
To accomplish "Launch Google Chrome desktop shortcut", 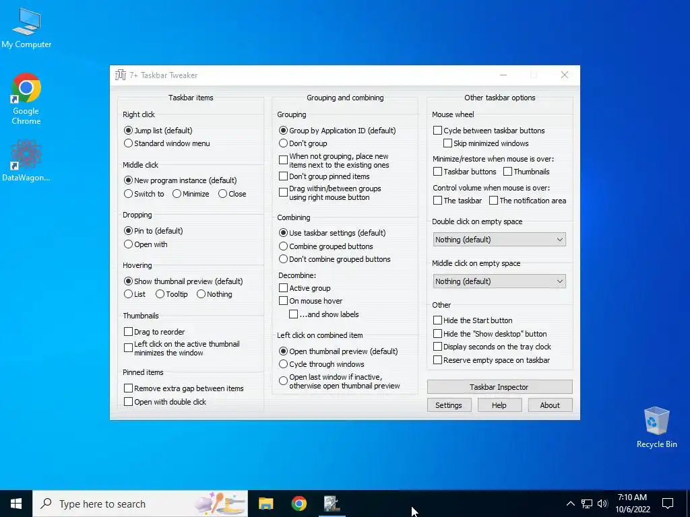I will 26,99.
